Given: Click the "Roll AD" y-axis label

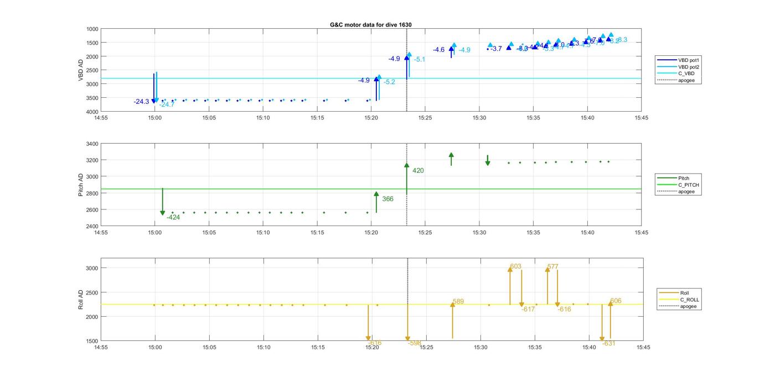Looking at the screenshot, I should [x=80, y=299].
